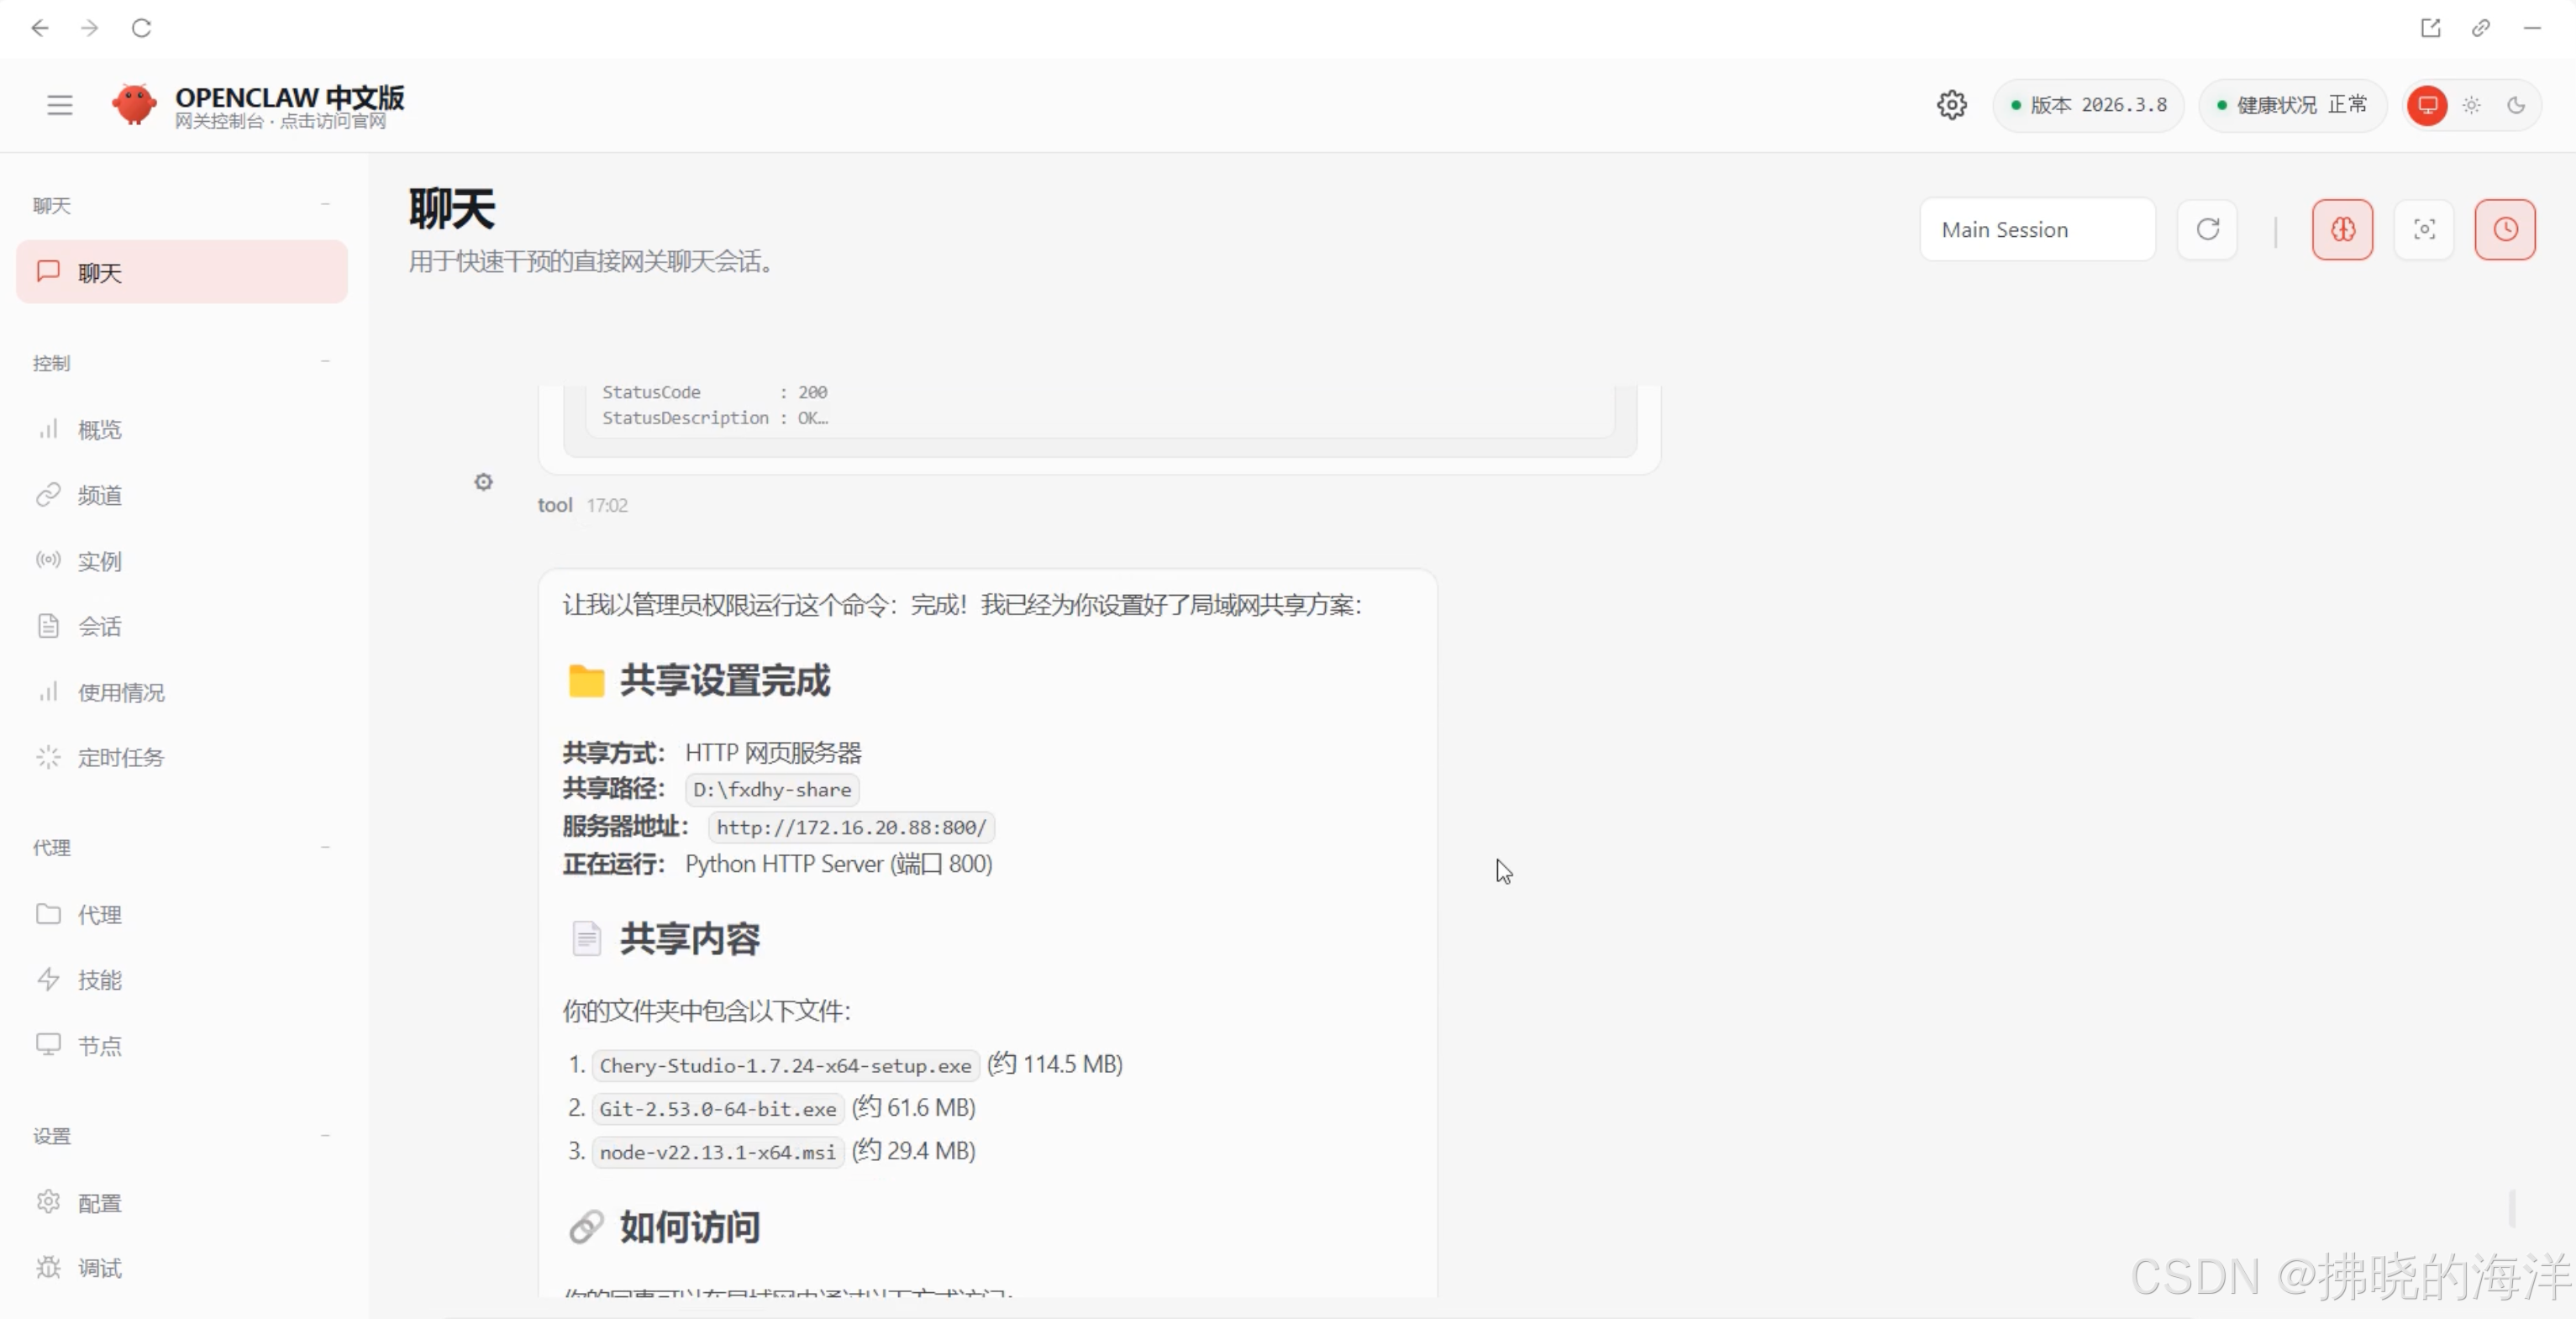Viewport: 2576px width, 1319px height.
Task: Collapse the 聊天 sidebar section
Action: (x=325, y=205)
